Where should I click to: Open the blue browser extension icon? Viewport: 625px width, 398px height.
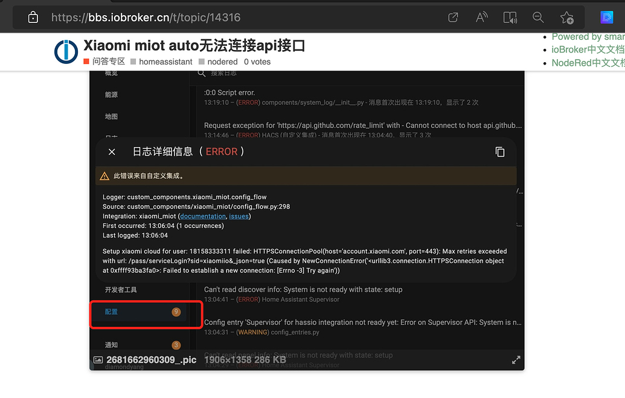606,17
